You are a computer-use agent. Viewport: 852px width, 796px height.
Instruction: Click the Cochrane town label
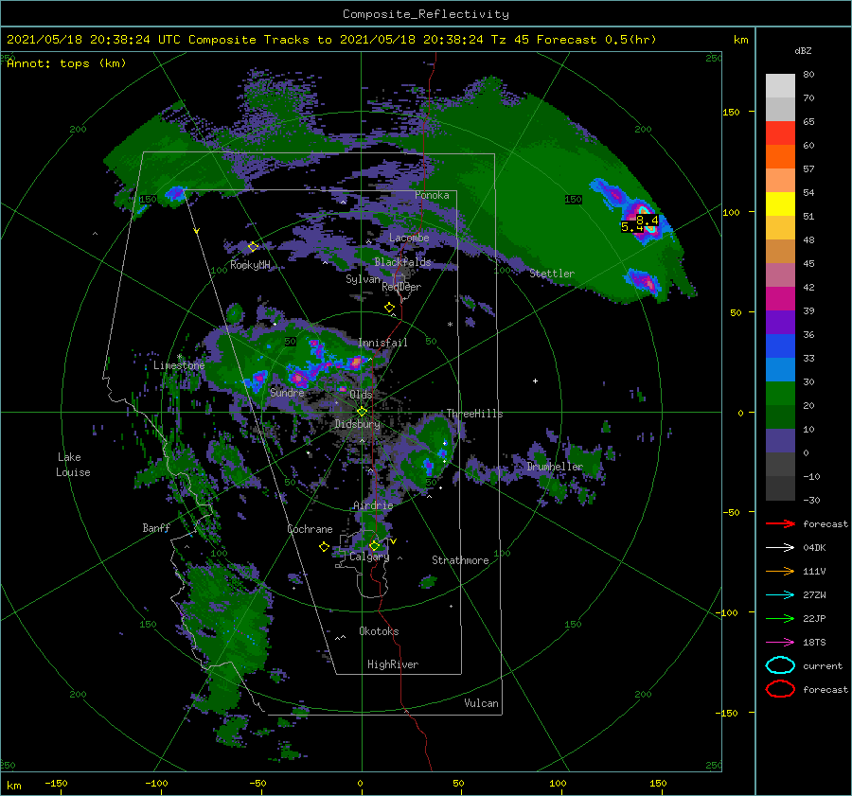coord(310,529)
